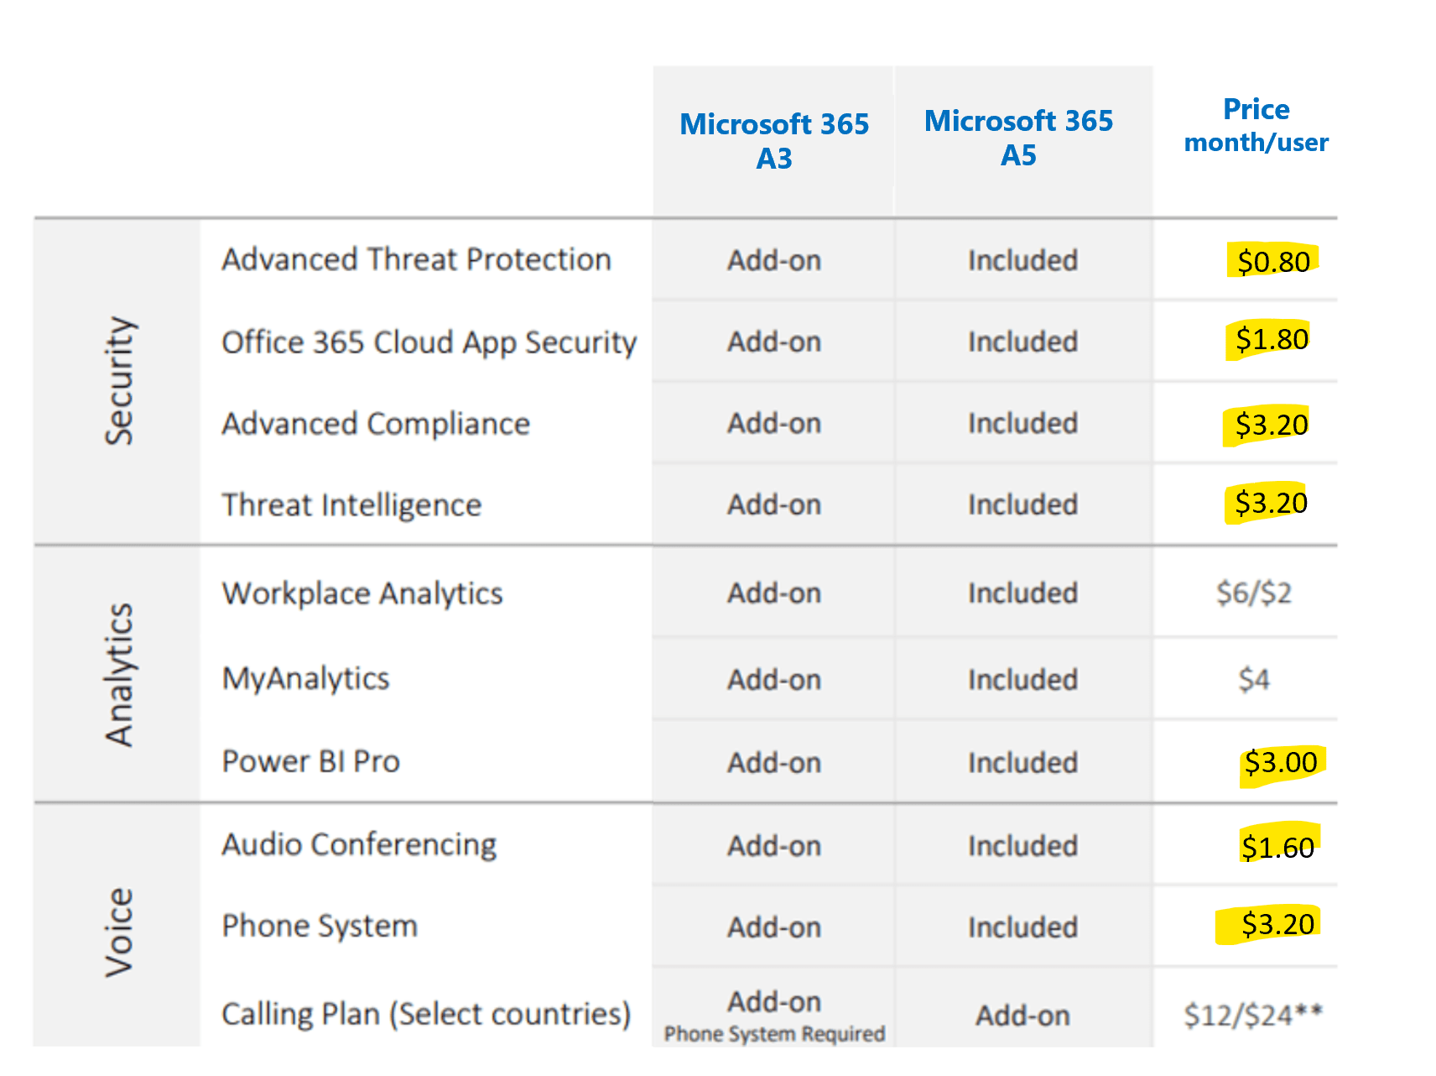Viewport: 1436px width, 1076px height.
Task: Click A5 Included cell for Advanced Compliance
Action: pyautogui.click(x=1022, y=423)
